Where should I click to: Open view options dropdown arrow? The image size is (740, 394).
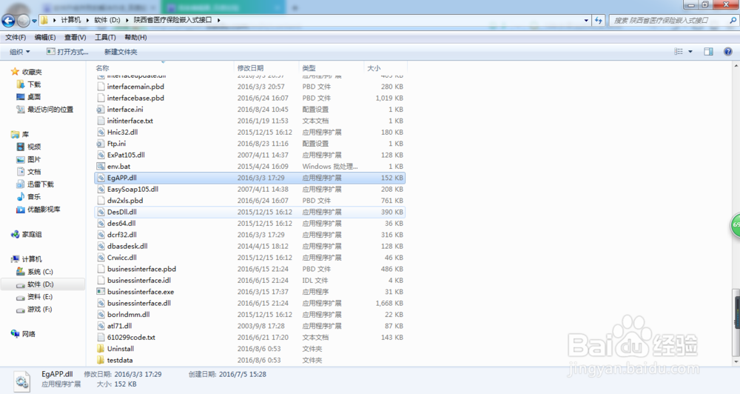pos(690,52)
